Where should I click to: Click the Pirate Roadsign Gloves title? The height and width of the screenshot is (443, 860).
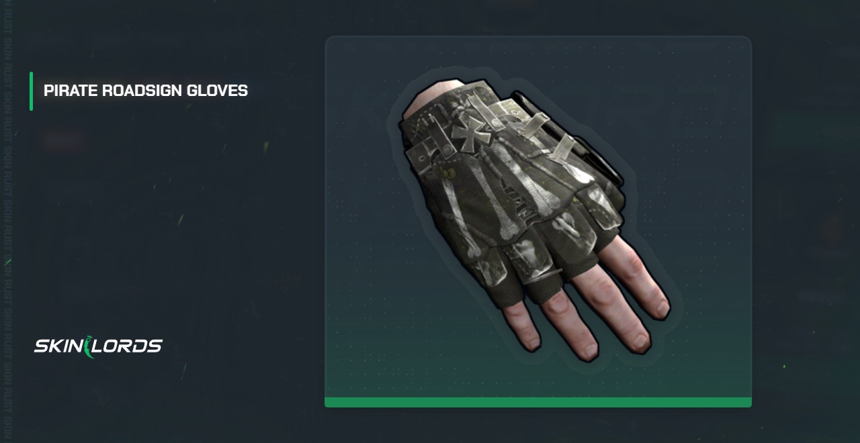click(x=146, y=91)
